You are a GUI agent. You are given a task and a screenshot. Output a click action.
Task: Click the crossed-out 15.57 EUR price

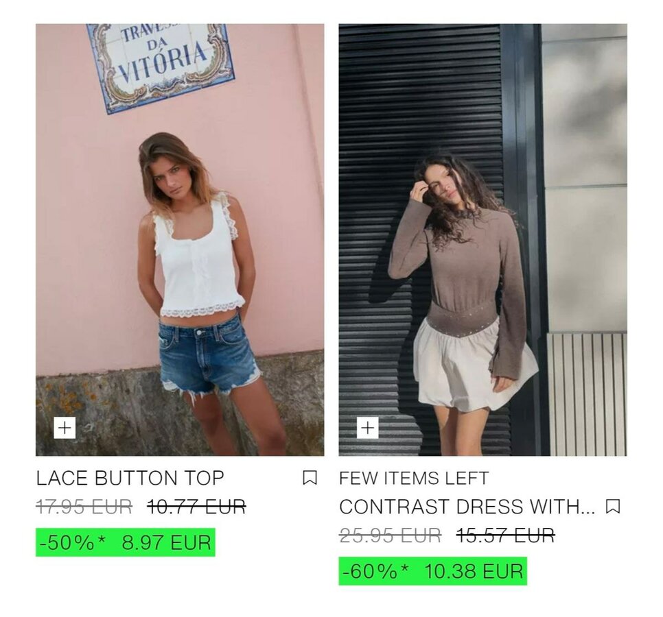(x=505, y=535)
